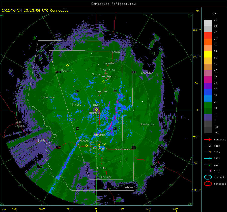Pick the bright yellow swatch below 54 dBZ
The width and height of the screenshot is (227, 212).
208,54
